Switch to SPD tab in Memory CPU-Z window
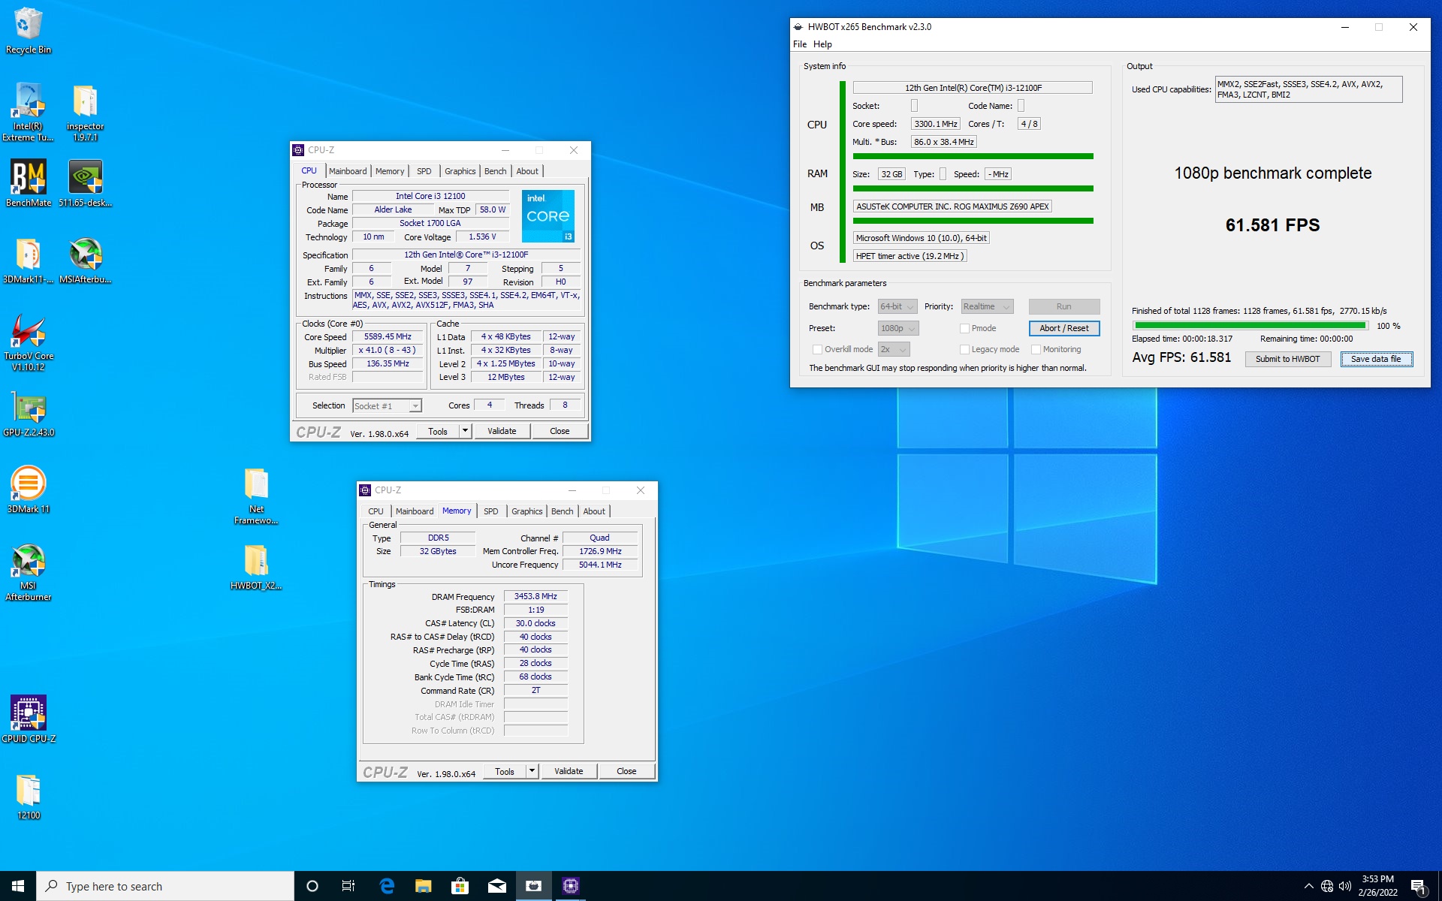The image size is (1442, 901). pos(490,511)
